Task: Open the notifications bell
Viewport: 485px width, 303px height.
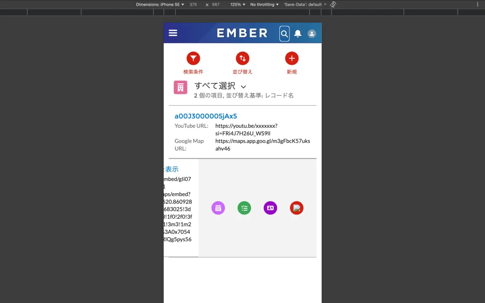Action: click(298, 34)
